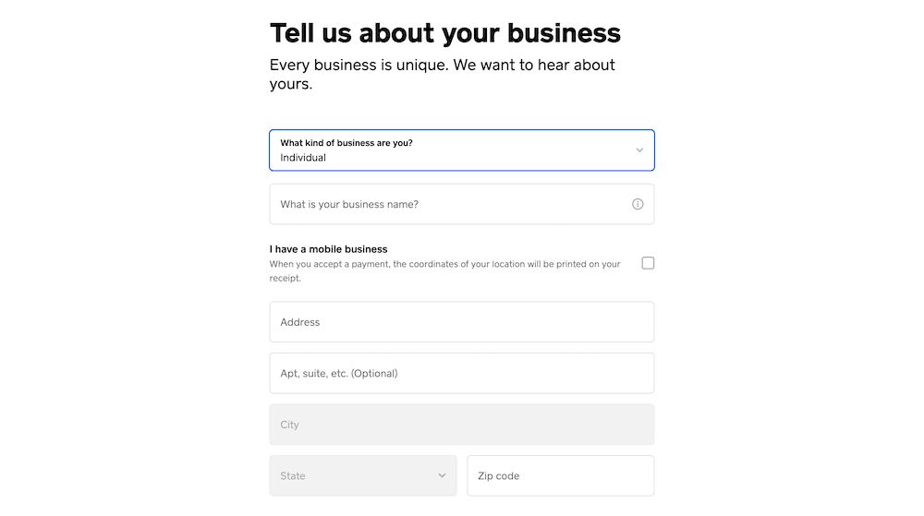Screen dimensions: 924x516
Task: Check the mobile business checkbox
Action: click(649, 263)
